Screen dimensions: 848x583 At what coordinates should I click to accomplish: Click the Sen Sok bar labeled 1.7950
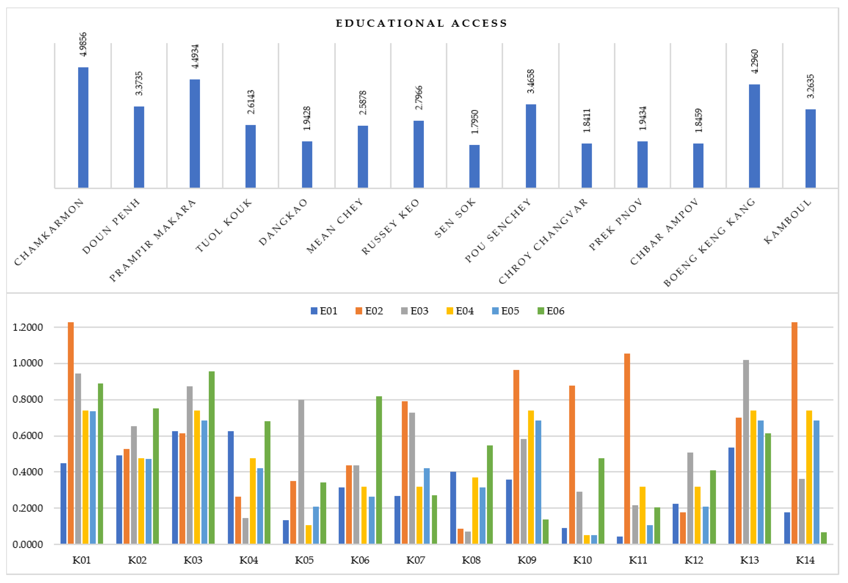click(474, 167)
